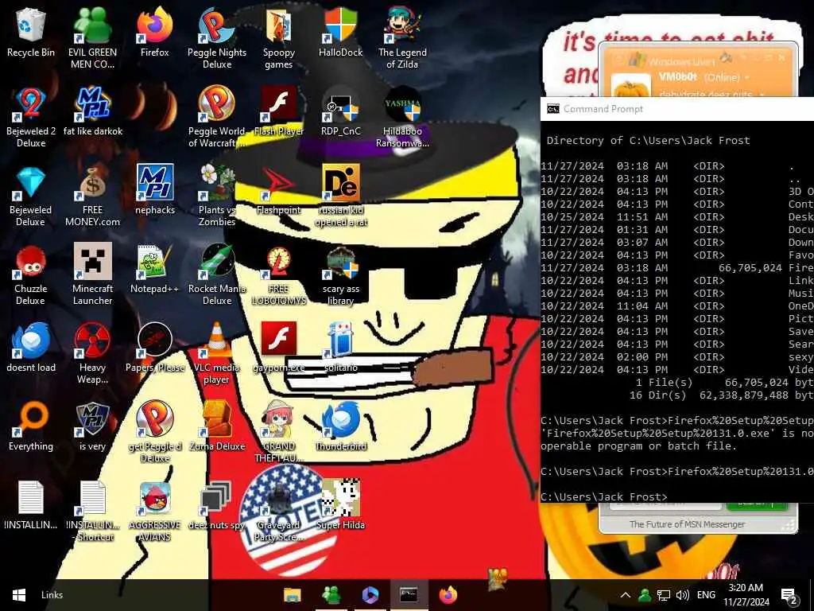Open File Explorer from the taskbar
This screenshot has height=611, width=814.
(293, 595)
